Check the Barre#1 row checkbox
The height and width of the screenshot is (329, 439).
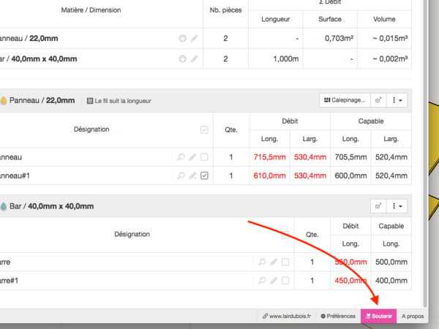pyautogui.click(x=285, y=280)
